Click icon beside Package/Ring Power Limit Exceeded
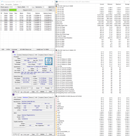The width and height of the screenshot is (130, 136). pyautogui.click(x=56, y=93)
